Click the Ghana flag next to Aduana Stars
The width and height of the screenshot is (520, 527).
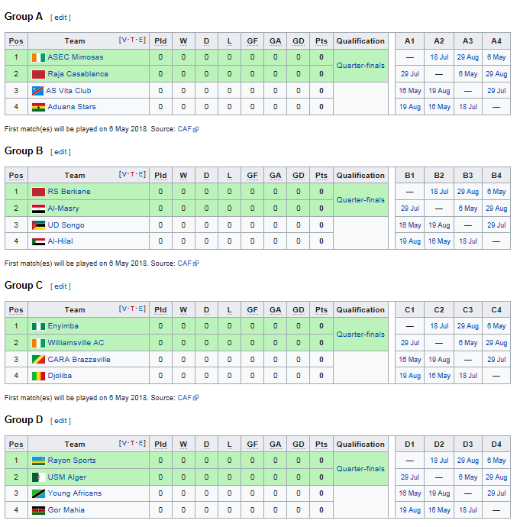tap(38, 107)
